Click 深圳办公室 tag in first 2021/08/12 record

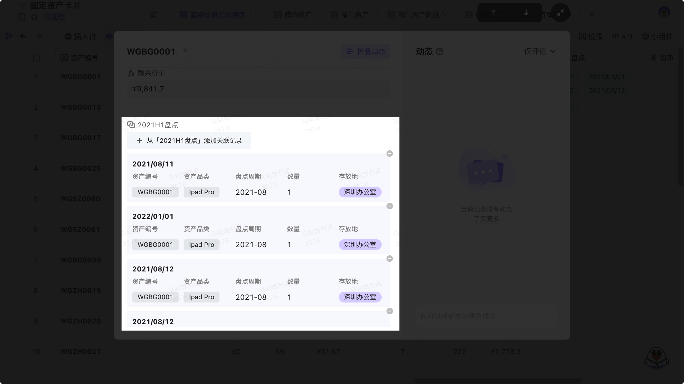pyautogui.click(x=360, y=297)
